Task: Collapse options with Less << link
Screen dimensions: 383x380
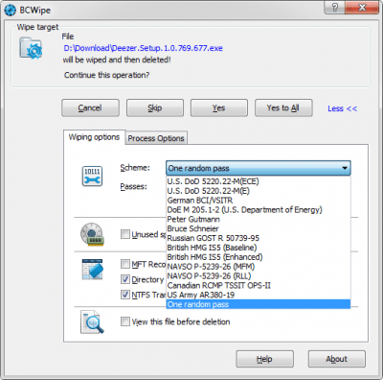Action: [342, 108]
